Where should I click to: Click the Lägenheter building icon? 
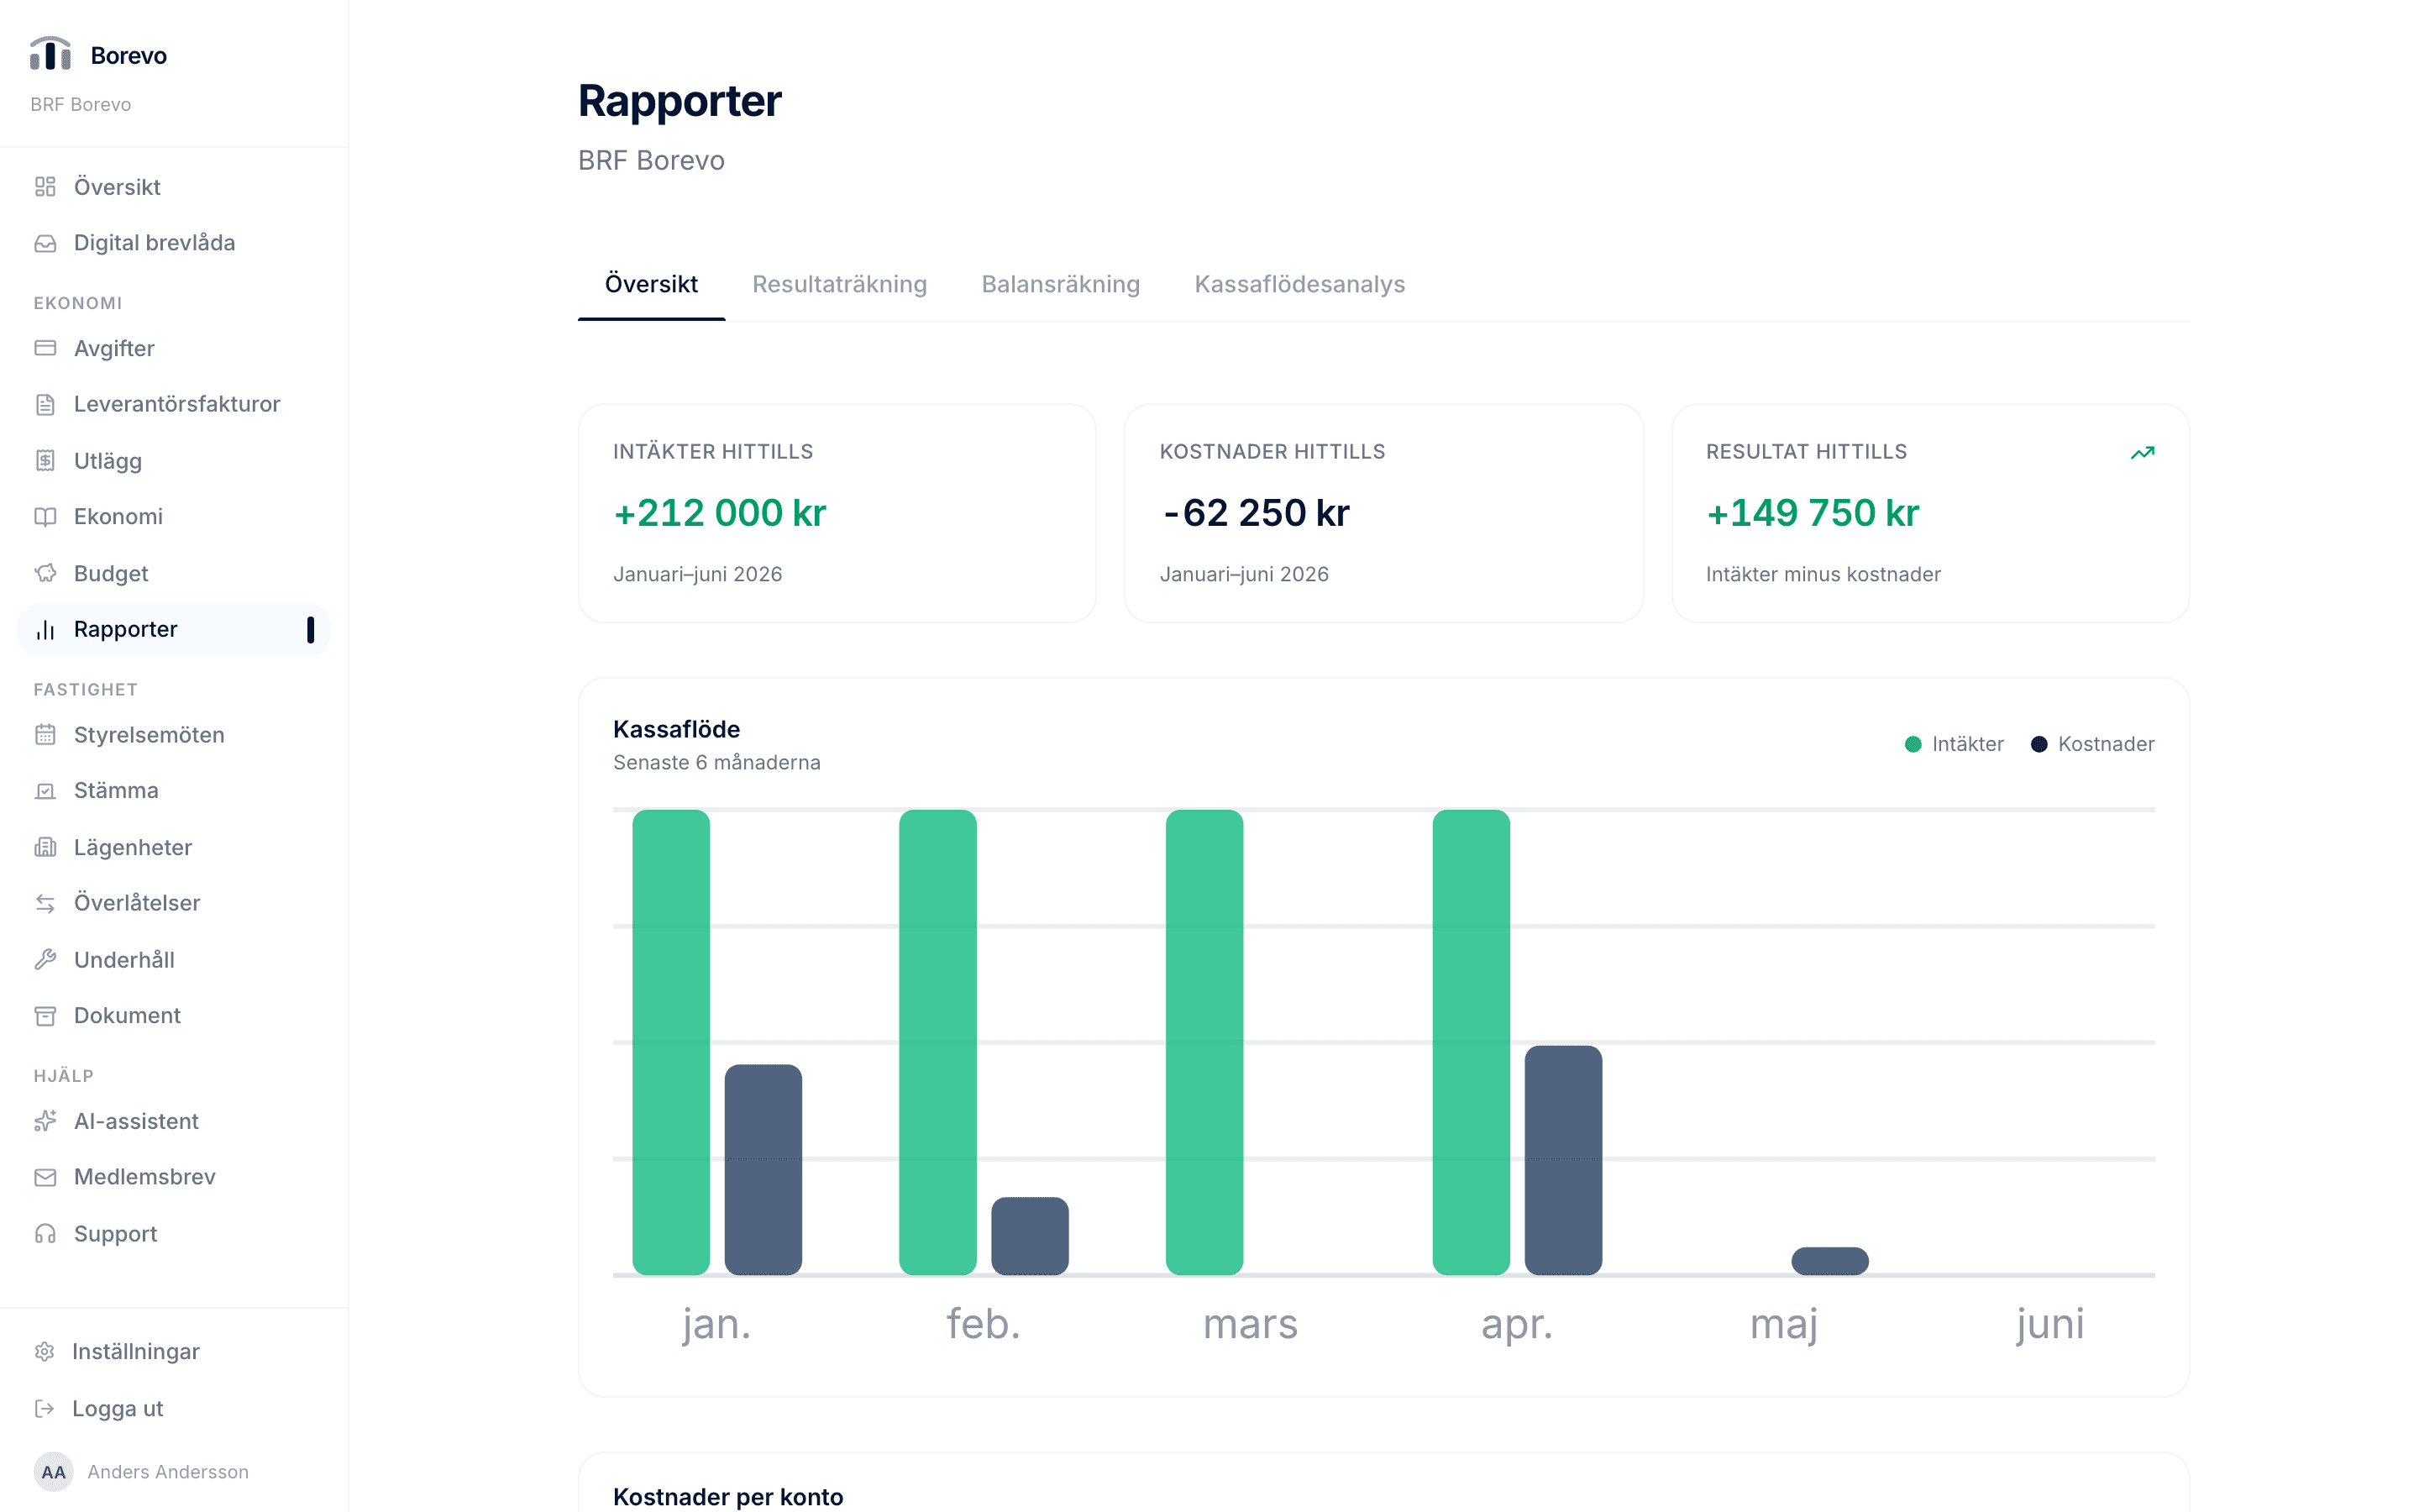point(45,847)
